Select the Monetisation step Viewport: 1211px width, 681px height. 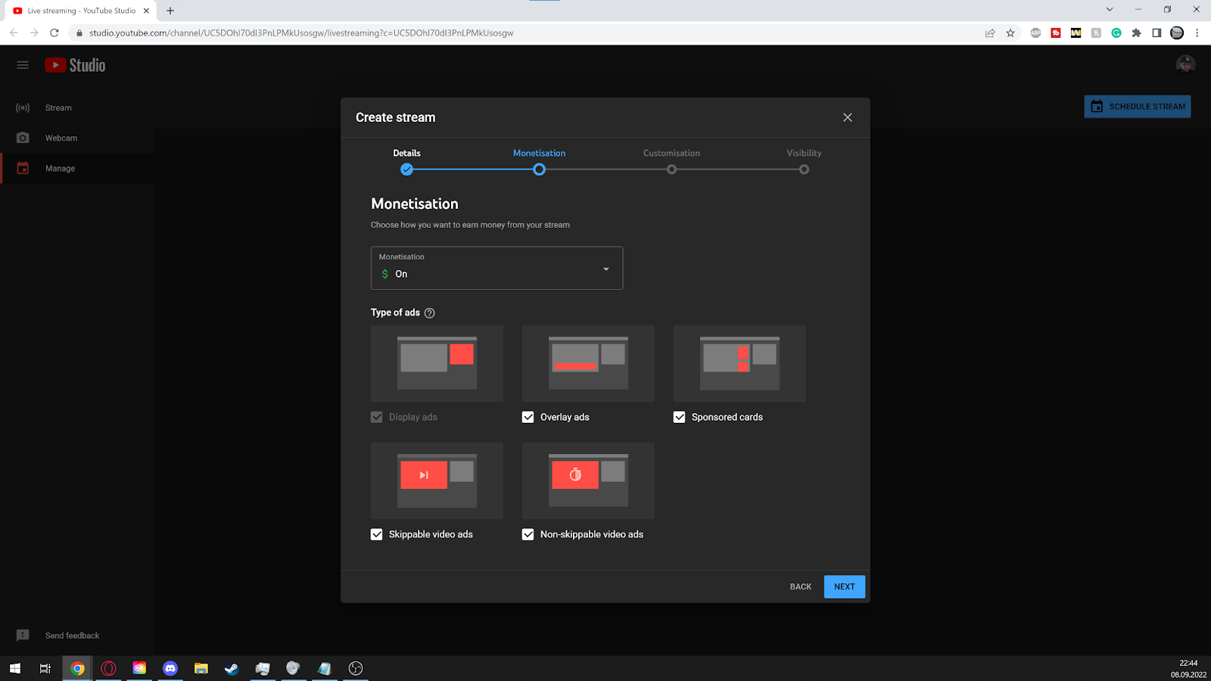point(539,160)
